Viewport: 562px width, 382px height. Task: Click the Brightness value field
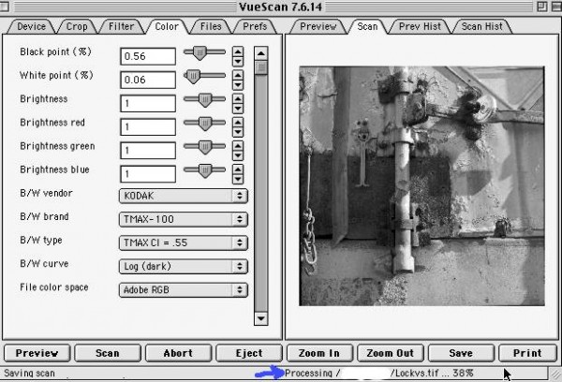148,103
